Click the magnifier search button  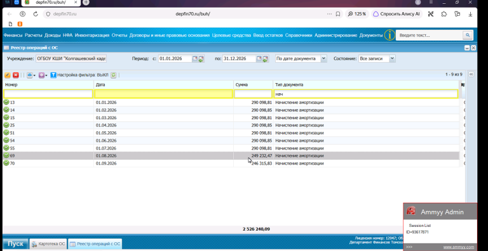(468, 35)
